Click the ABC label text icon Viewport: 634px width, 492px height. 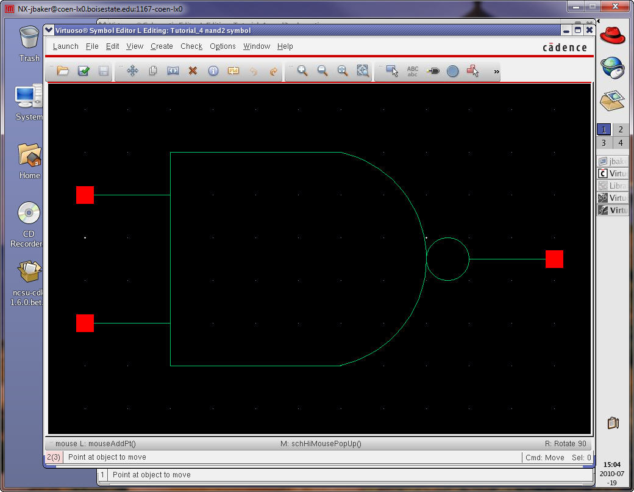tap(413, 71)
